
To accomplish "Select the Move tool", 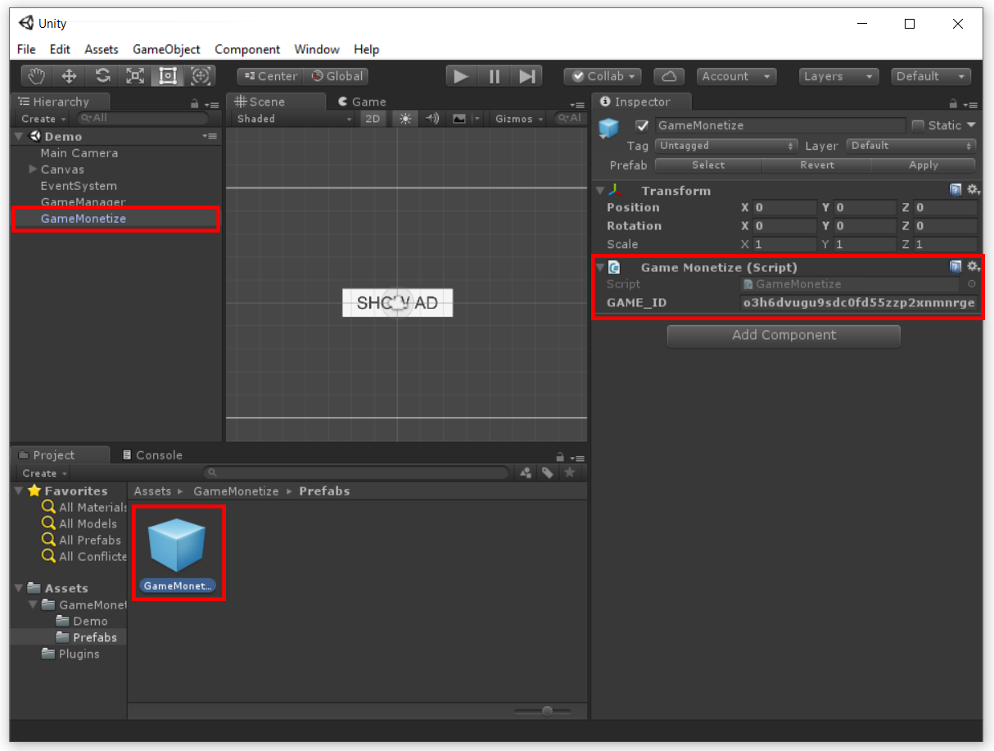I will coord(70,76).
